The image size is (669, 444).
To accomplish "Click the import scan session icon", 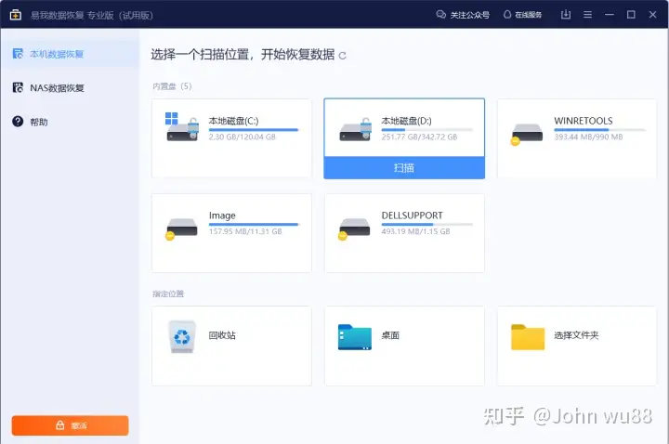I will click(566, 15).
